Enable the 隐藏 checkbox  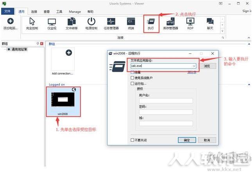[x=132, y=72]
